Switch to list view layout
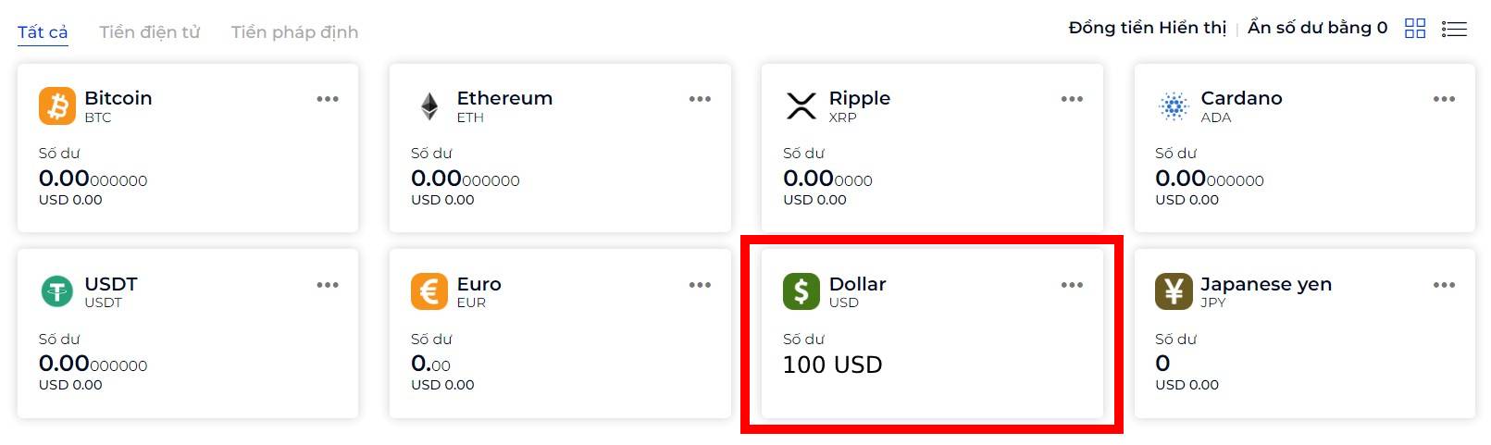 point(1454,30)
